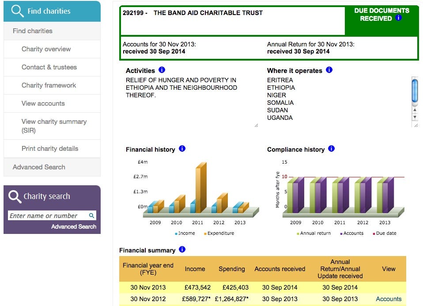Click the 30 Nov 2012 FYE cell
Viewport: 423px width, 306px height.
148,299
